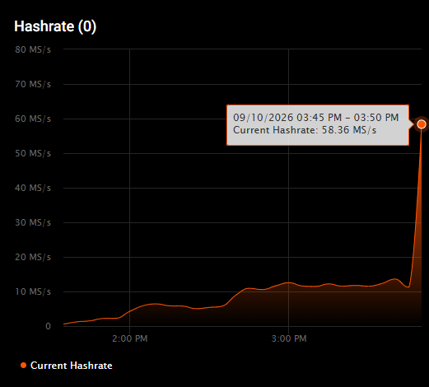Screen dimensions: 429x387
Task: Click the 60 MS/s axis label
Action: [33, 119]
